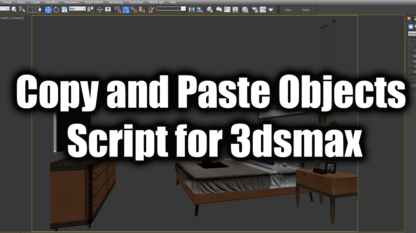Click the Shaded viewport label
Screen dimensions: 416x233
[18, 18]
